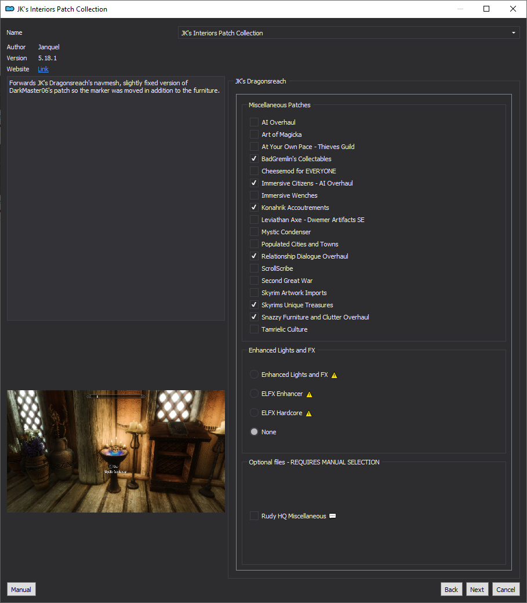Viewport: 527px width, 603px height.
Task: Select the None radio button
Action: click(x=254, y=432)
